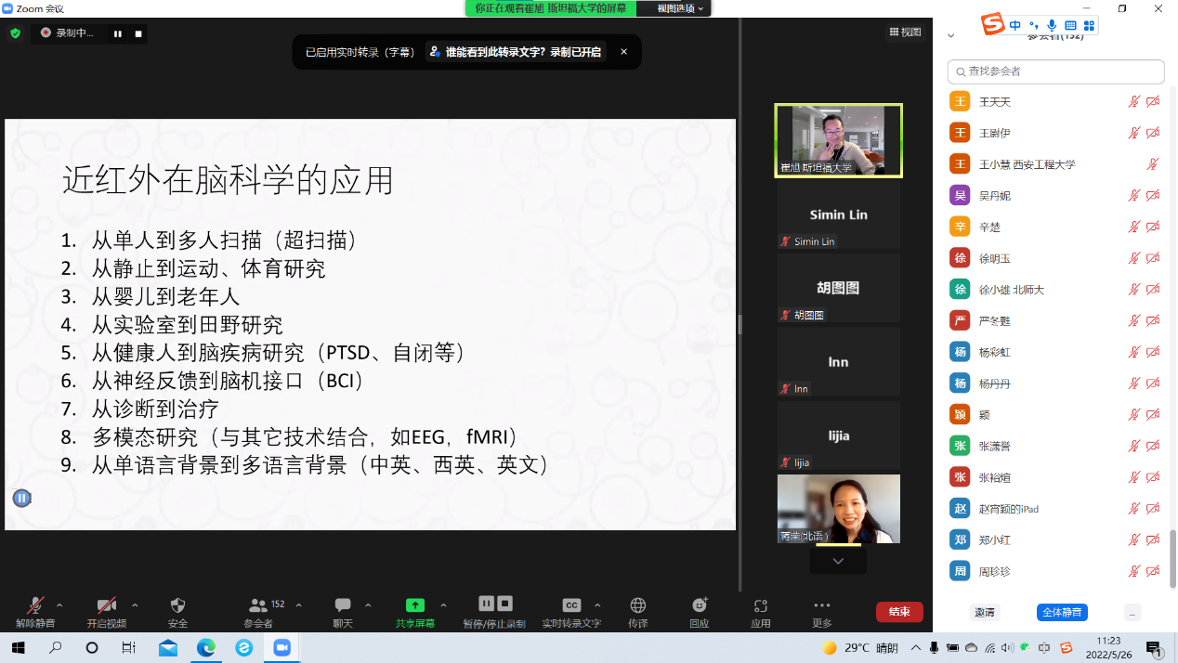Open the chat (聊天) panel

[343, 605]
